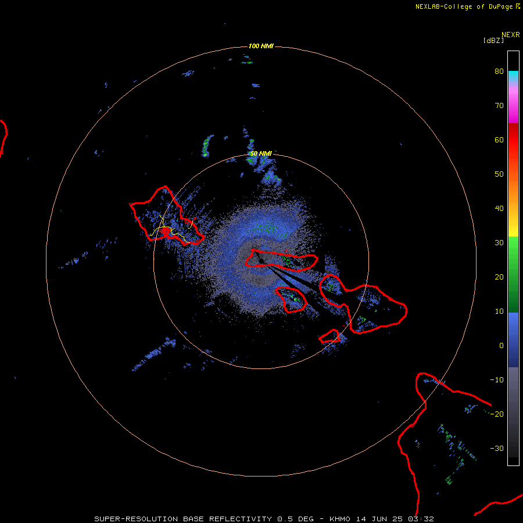
Task: Click the -20 value on the dBZ scale
Action: [497, 414]
